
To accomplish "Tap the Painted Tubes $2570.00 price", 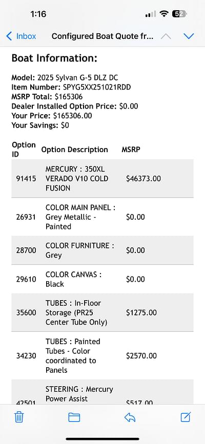I will click(x=141, y=355).
